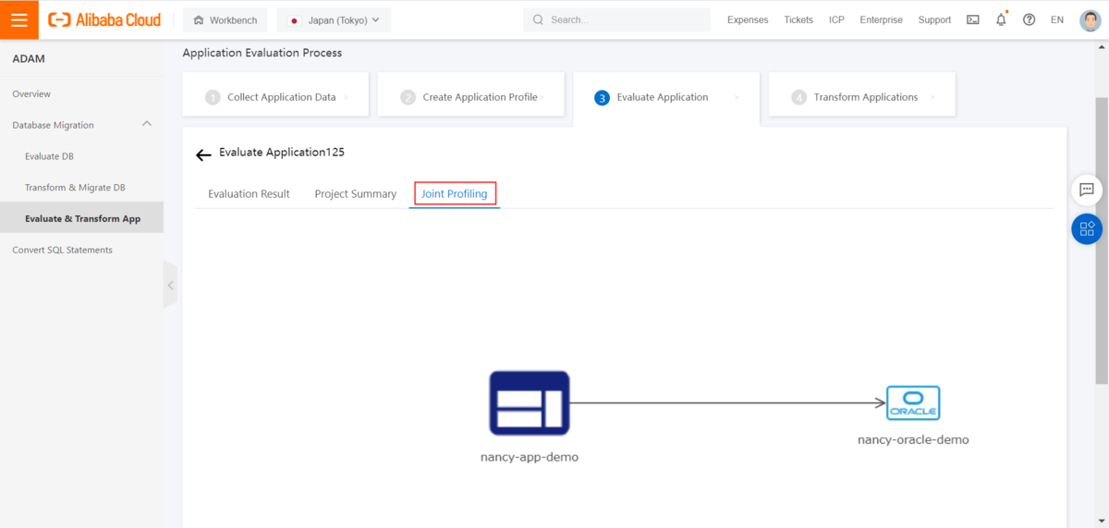
Task: Click the nancy-oracle-demo label
Action: tap(913, 440)
